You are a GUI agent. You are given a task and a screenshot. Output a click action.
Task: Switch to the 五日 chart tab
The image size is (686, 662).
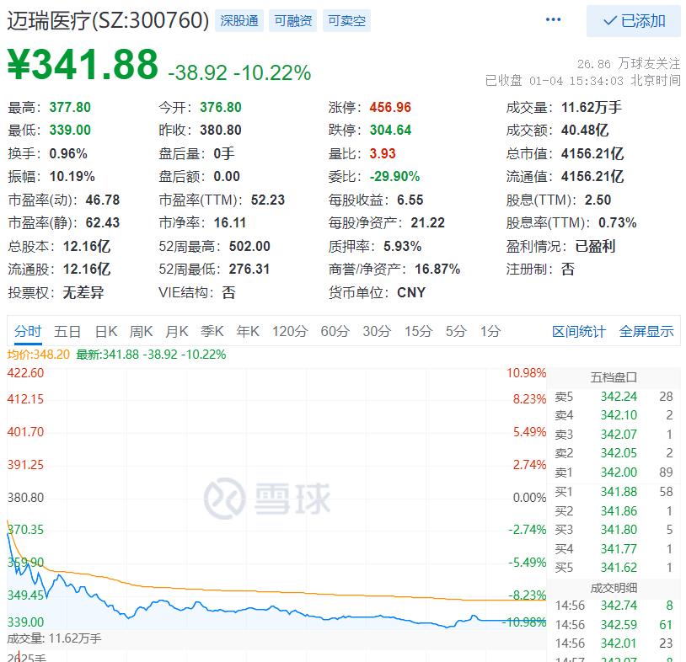(67, 331)
